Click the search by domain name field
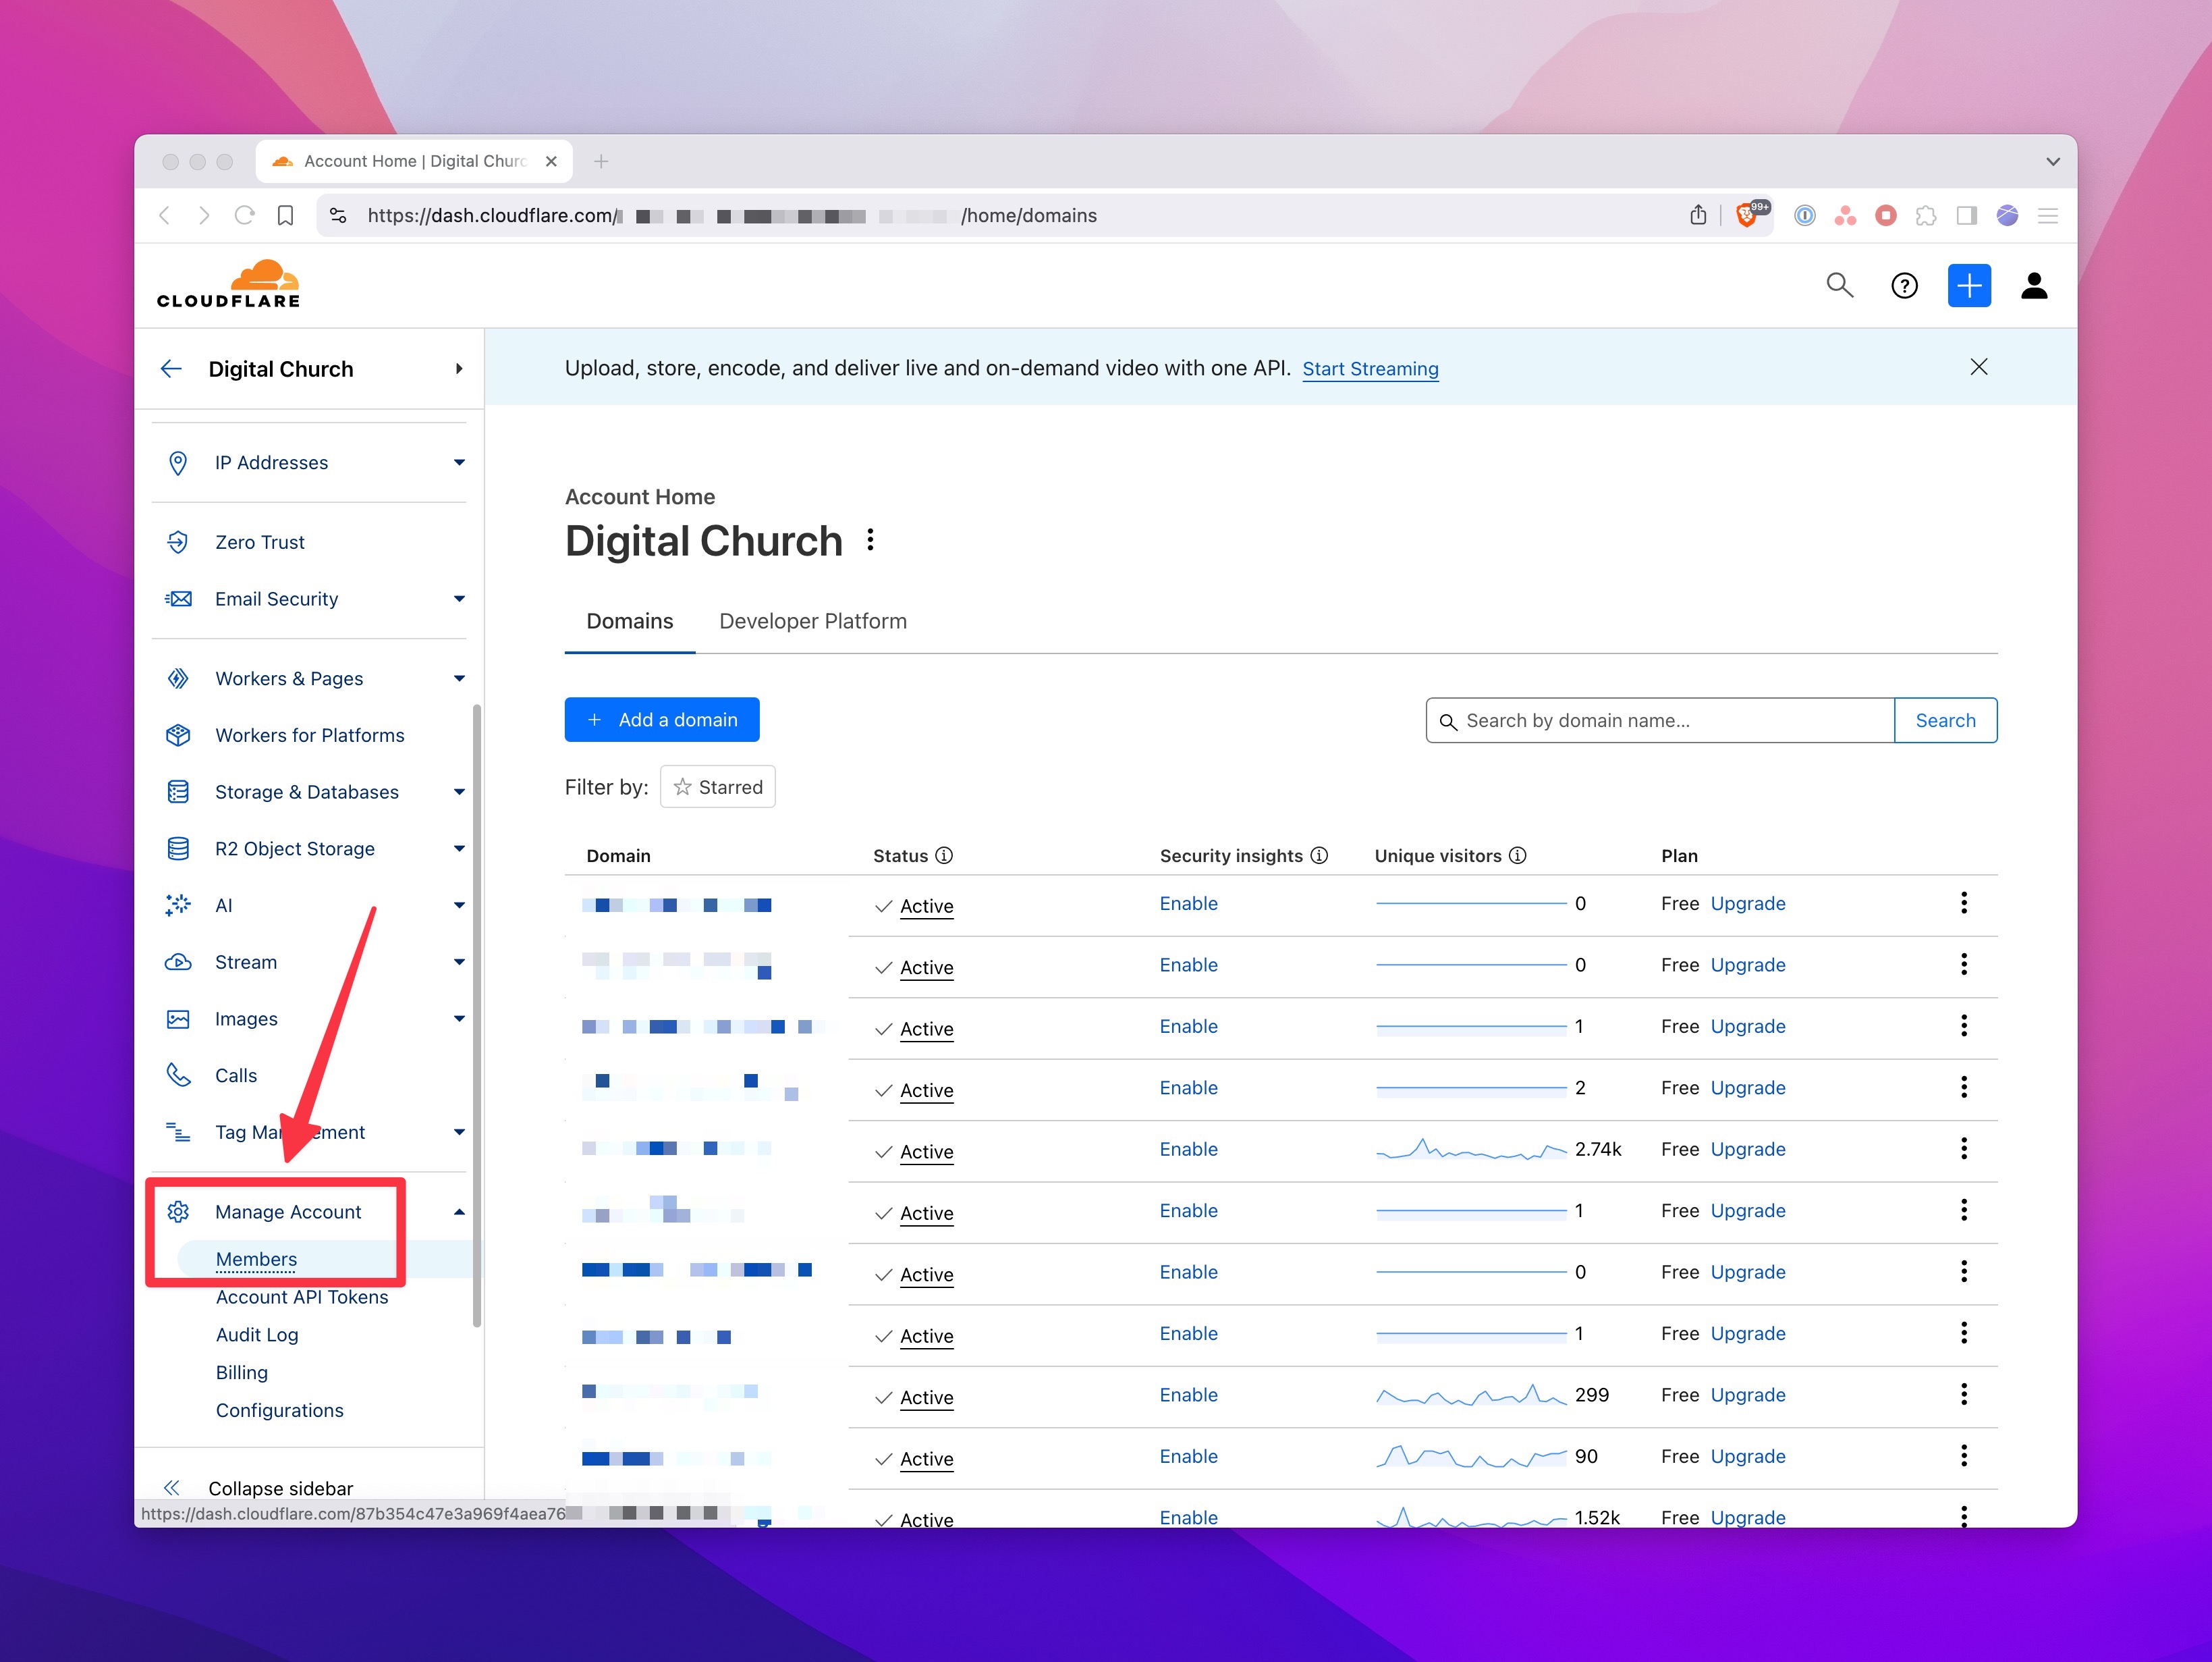The width and height of the screenshot is (2212, 1662). 1660,720
